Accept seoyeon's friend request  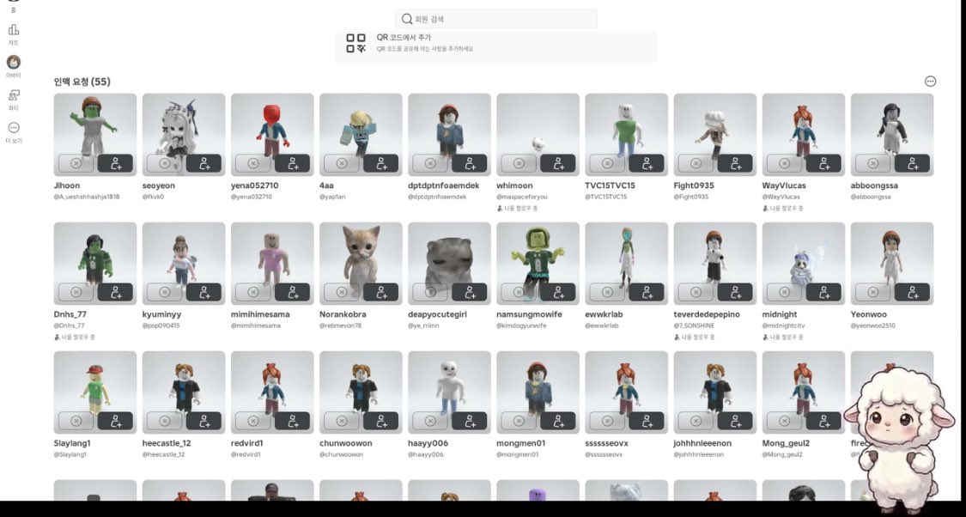(204, 163)
